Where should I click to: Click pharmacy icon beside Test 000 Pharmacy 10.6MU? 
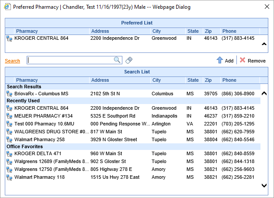[9, 124]
